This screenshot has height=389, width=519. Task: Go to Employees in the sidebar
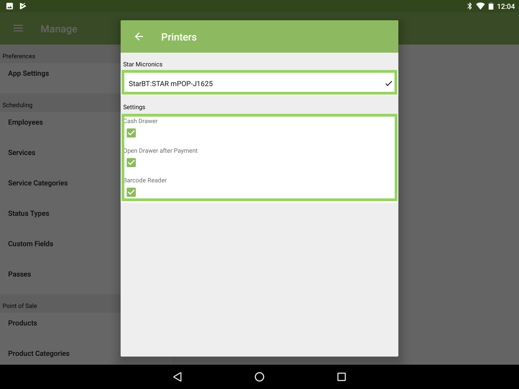coord(26,122)
